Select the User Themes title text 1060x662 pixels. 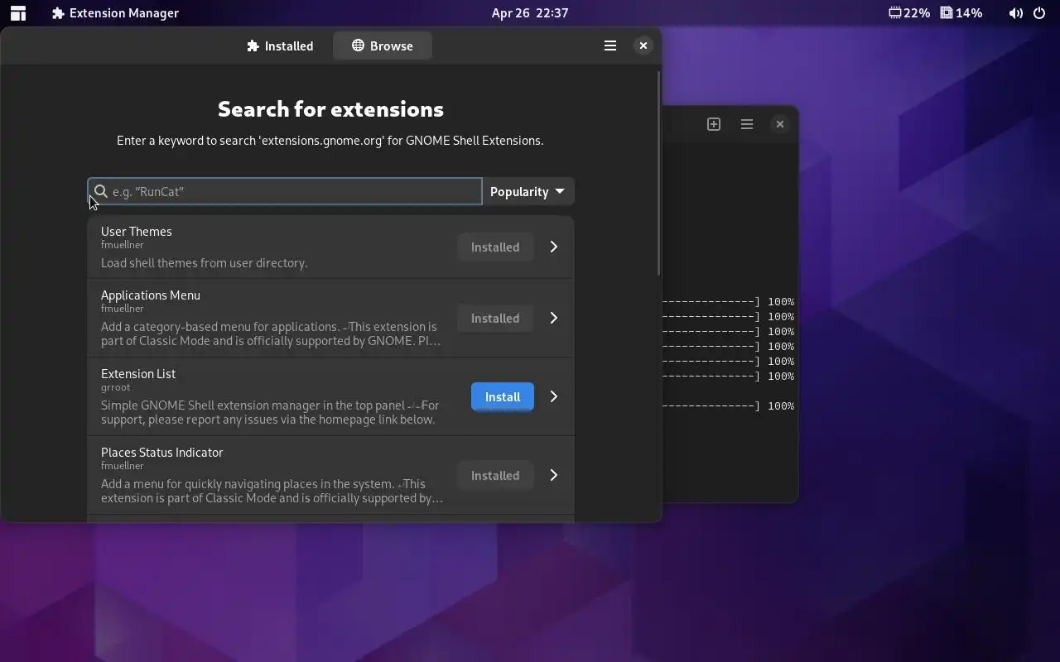(137, 231)
